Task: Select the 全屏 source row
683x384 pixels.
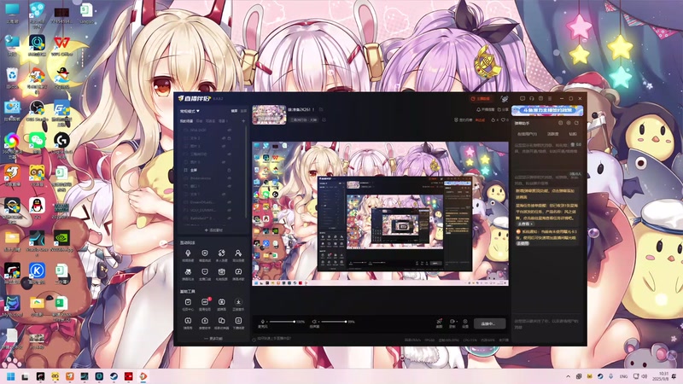Action: [x=212, y=170]
